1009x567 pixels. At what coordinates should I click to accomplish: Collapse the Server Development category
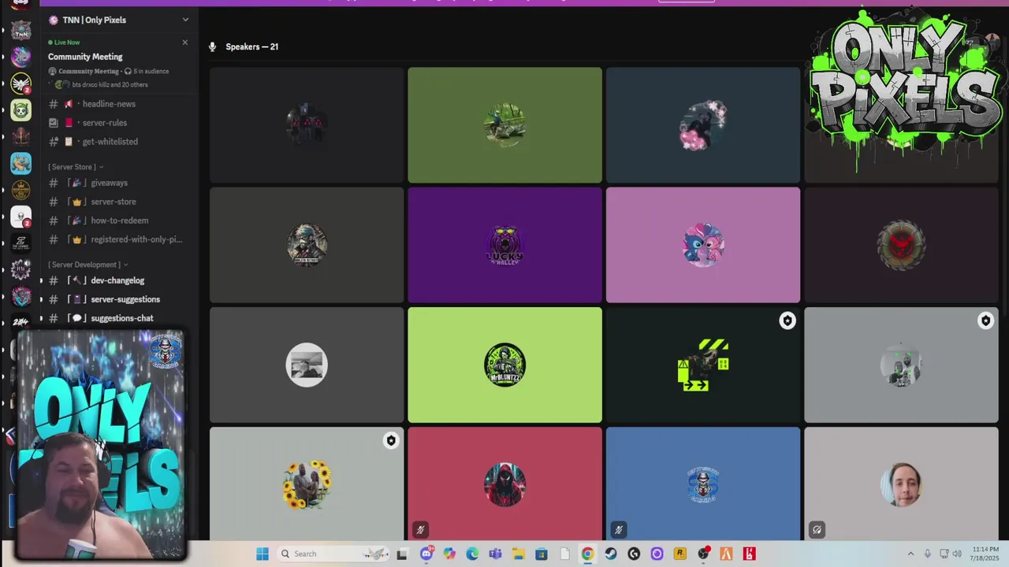[87, 265]
